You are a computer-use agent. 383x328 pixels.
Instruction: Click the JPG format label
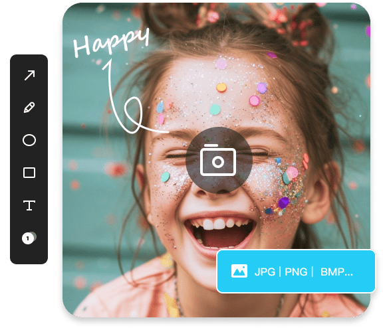265,272
